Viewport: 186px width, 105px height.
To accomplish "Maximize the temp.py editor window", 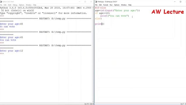I will pos(180,2).
